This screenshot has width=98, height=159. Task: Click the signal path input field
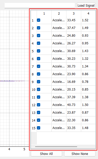[40, 5]
